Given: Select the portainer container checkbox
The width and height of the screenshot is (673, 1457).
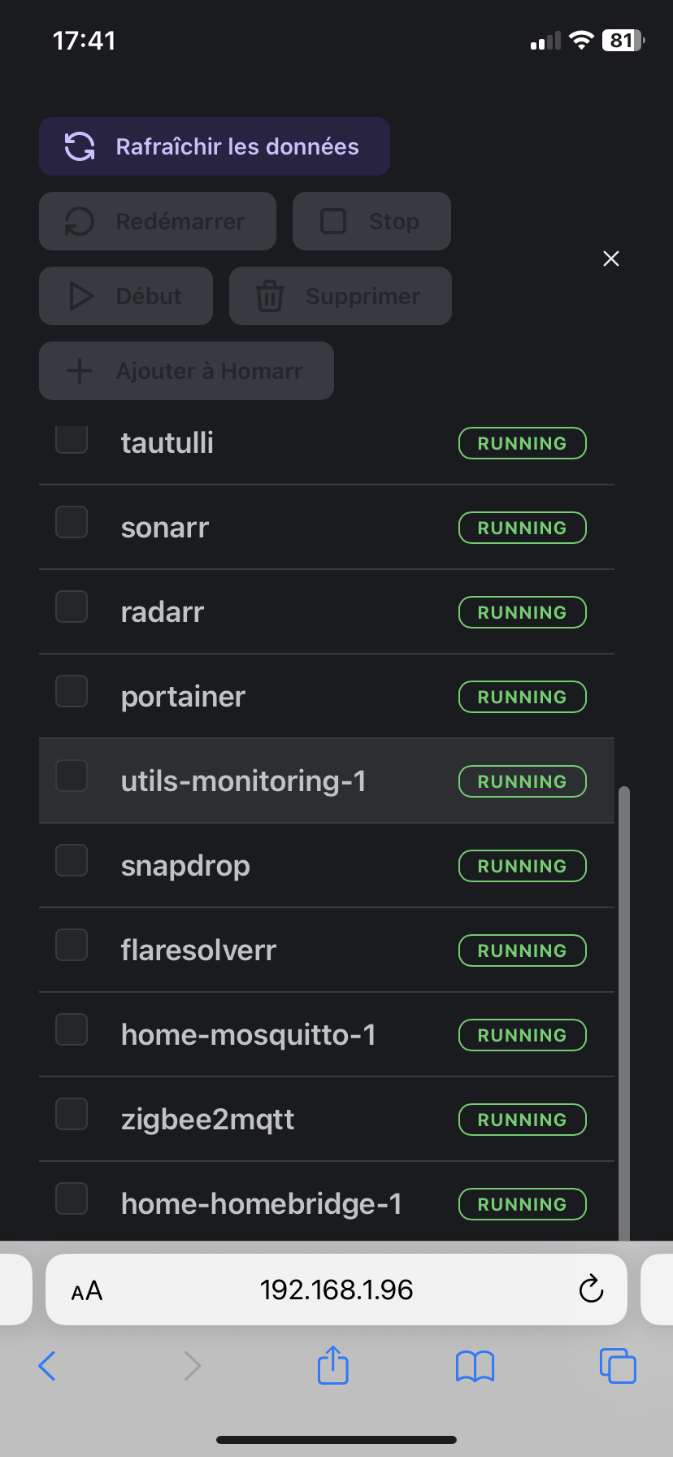Looking at the screenshot, I should coord(72,691).
